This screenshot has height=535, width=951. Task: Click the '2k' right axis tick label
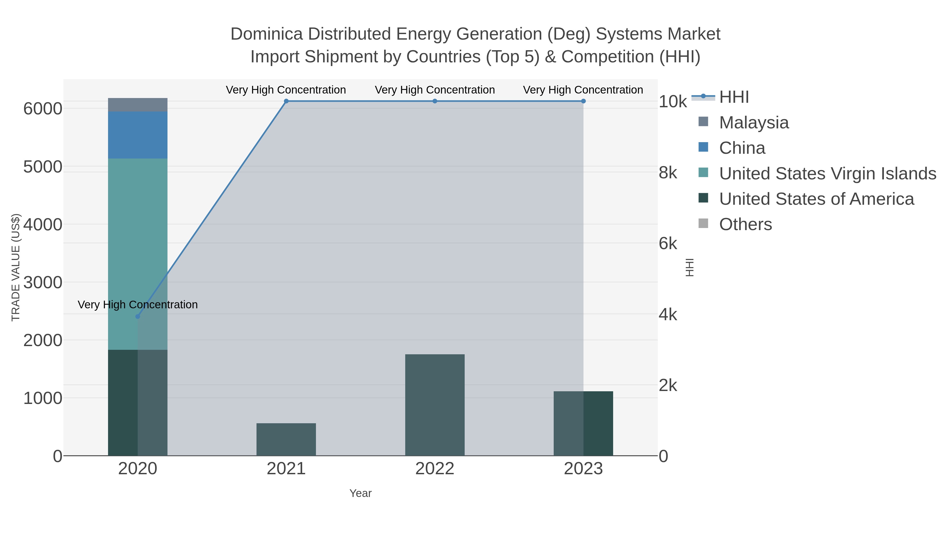pos(668,385)
